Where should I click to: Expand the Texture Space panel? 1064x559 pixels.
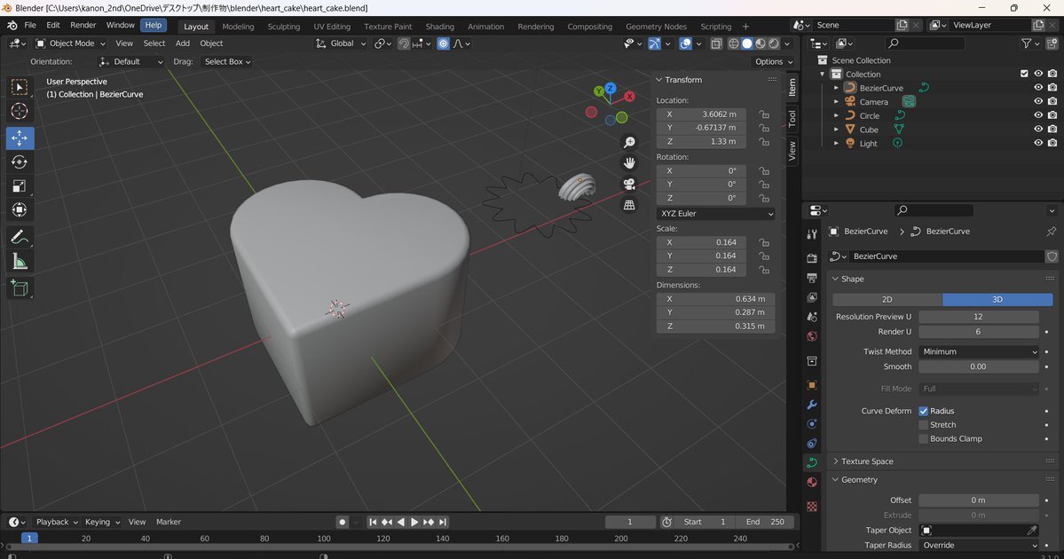pos(867,461)
